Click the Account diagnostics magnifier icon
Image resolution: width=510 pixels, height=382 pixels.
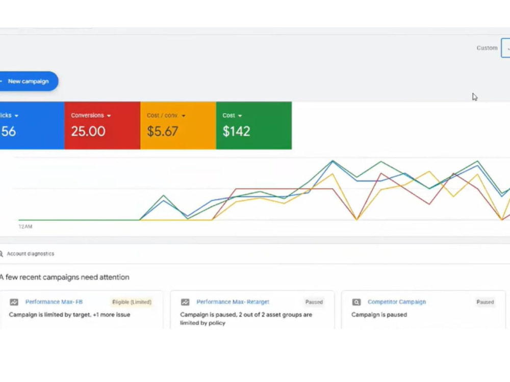point(2,254)
